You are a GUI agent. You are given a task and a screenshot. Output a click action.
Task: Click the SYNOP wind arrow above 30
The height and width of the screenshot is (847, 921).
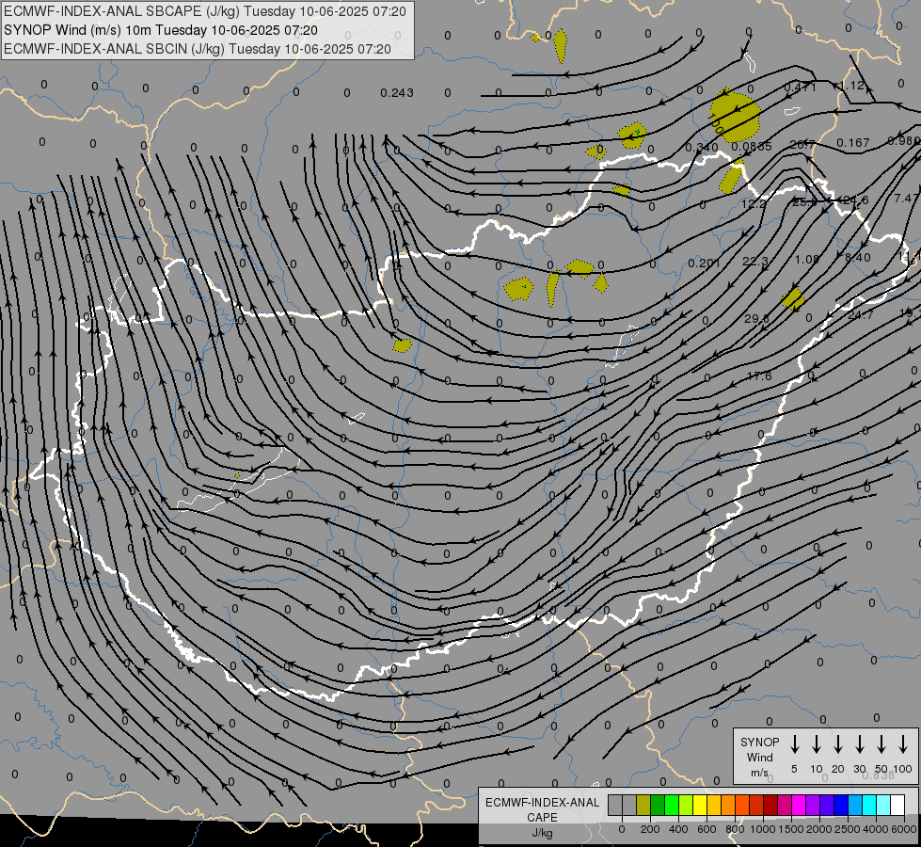pos(859,744)
